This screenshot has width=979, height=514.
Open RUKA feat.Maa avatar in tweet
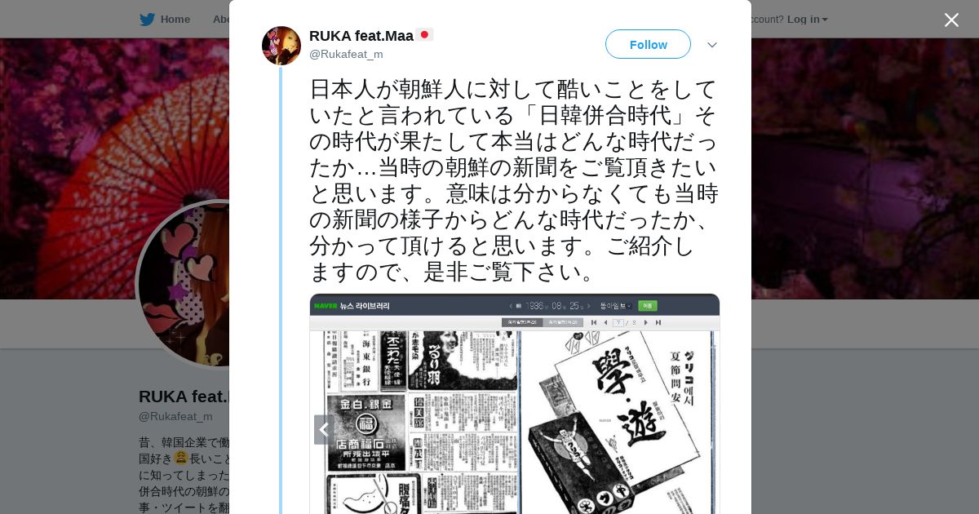[x=281, y=46]
